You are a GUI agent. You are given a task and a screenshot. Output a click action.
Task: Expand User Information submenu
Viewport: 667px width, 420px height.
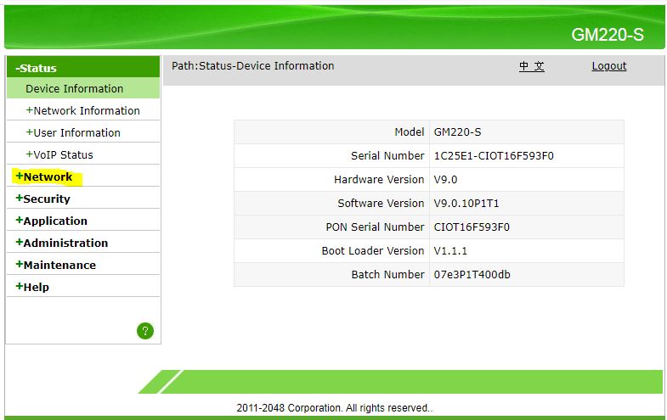click(x=73, y=133)
